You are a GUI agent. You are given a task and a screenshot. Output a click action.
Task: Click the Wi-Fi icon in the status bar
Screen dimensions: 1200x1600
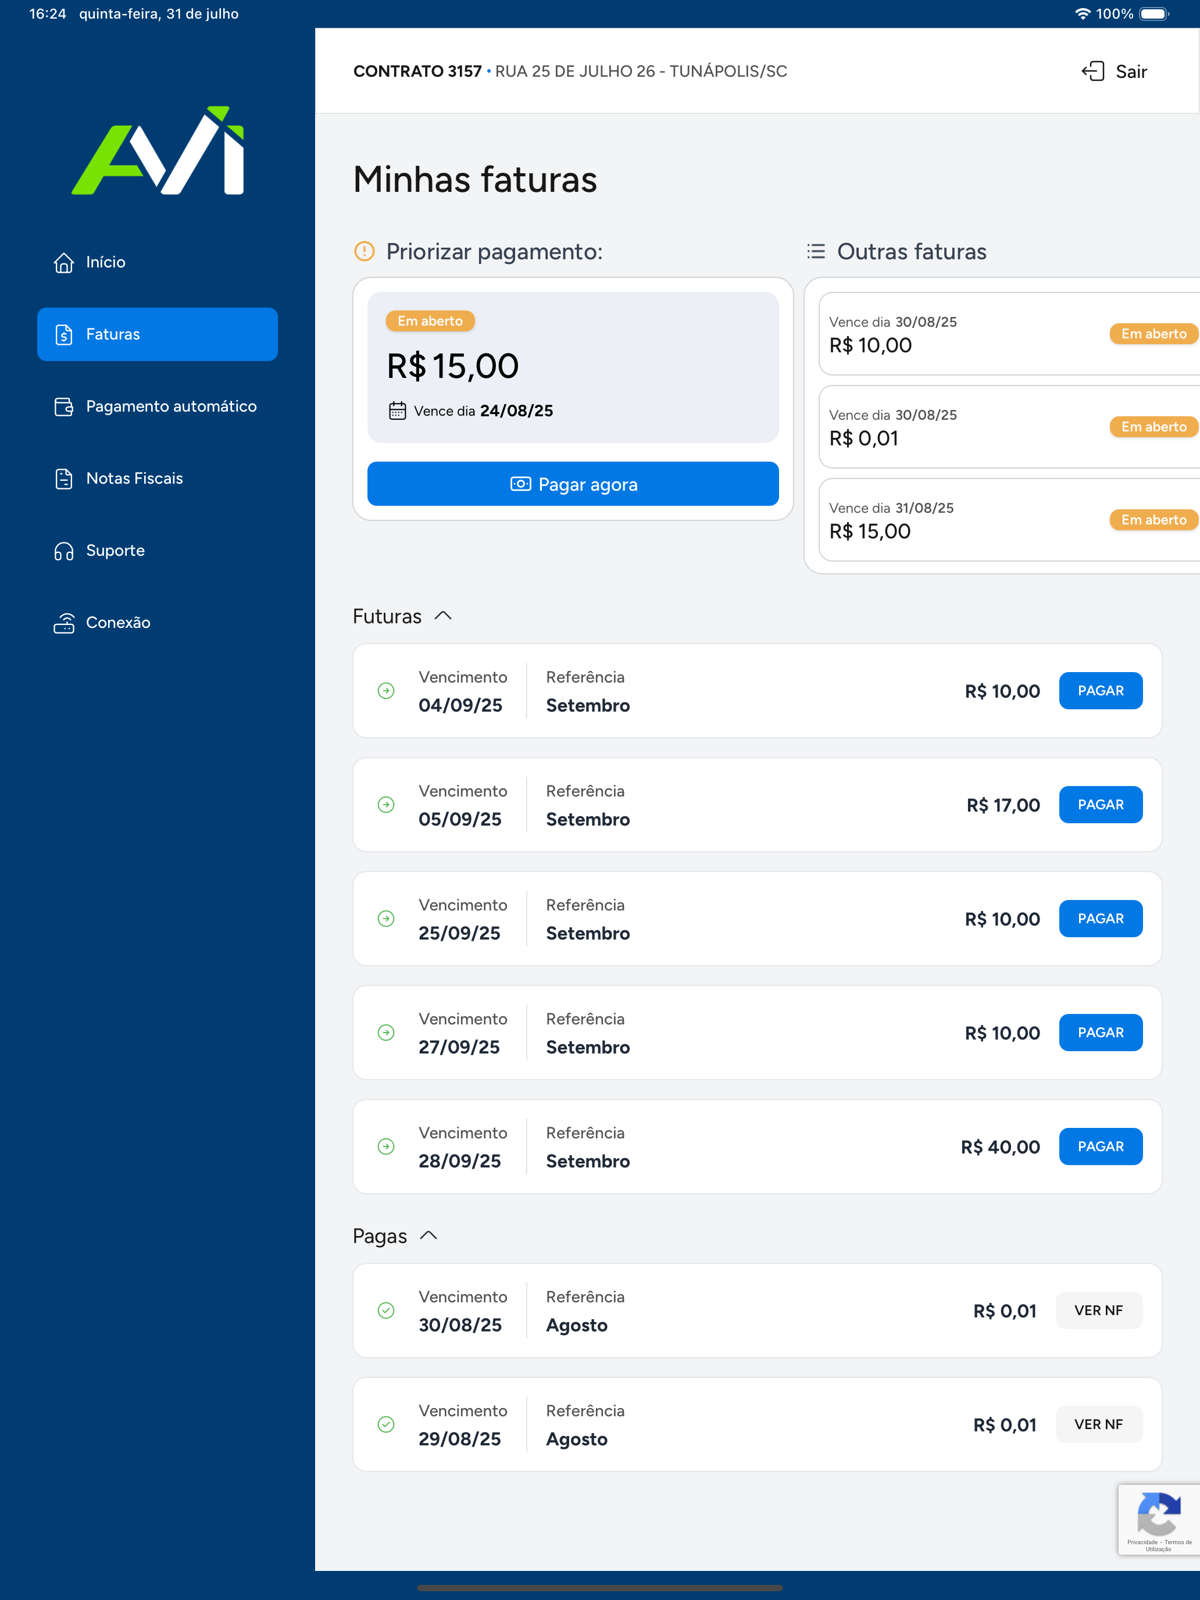pos(1082,14)
